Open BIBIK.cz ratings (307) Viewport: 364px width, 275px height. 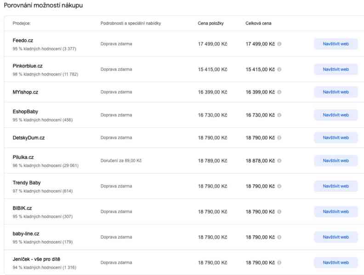(x=42, y=217)
